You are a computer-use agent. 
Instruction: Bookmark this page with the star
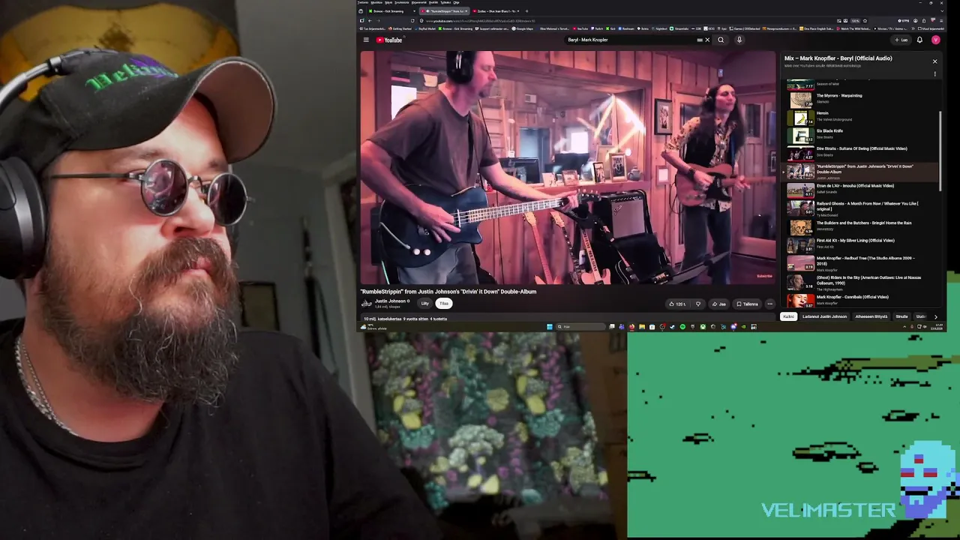[865, 20]
